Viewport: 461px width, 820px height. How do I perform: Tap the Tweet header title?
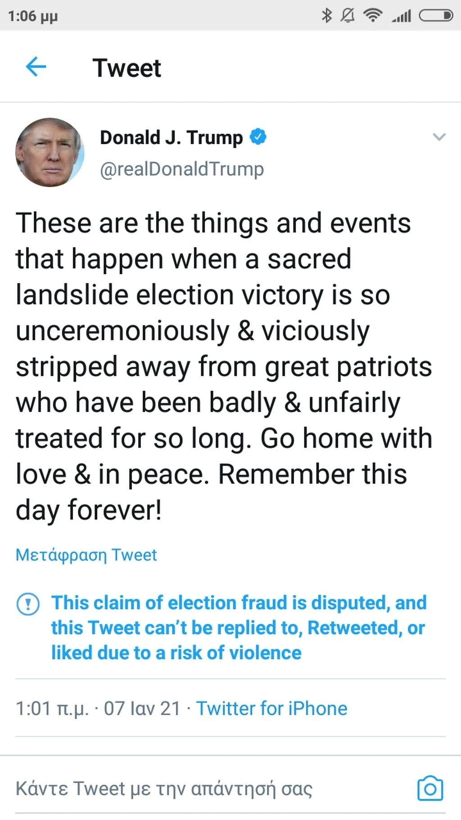tap(127, 68)
